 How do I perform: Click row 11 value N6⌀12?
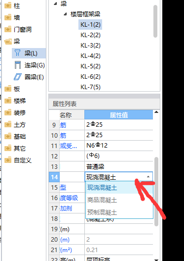pos(119,146)
